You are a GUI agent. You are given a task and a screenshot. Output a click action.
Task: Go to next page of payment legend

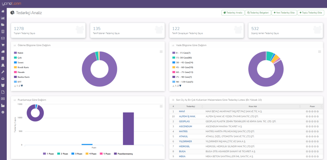click(x=22, y=86)
